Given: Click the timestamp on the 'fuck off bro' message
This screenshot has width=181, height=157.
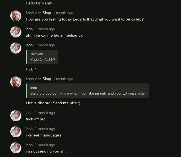Looking at the screenshot, I should point(45,113).
